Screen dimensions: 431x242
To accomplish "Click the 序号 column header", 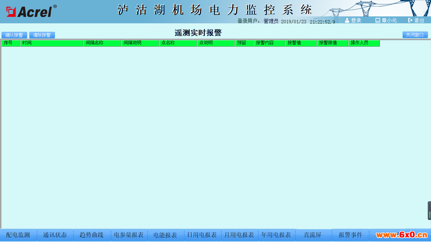I will [11, 43].
